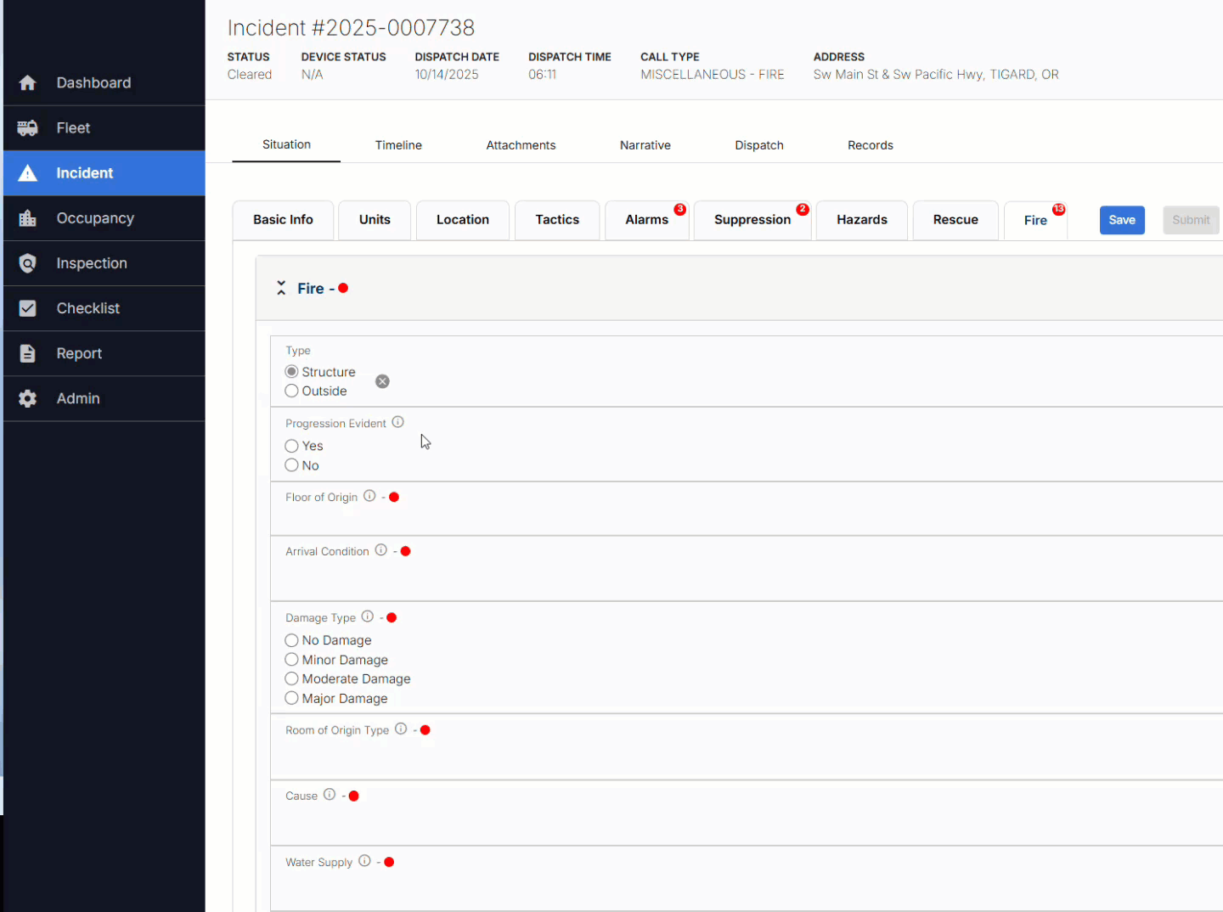Go to Inspection in sidebar
Viewport: 1223px width, 912px height.
[x=104, y=263]
